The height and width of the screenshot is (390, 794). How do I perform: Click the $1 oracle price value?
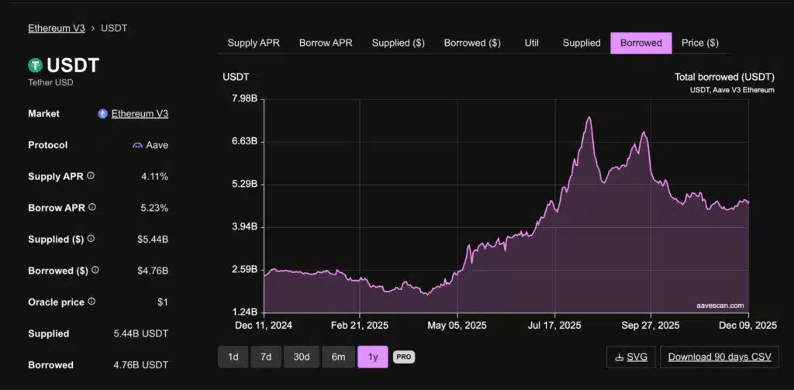163,302
